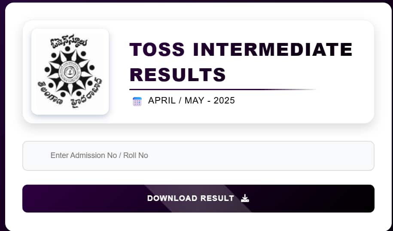Click the DOWNLOAD RESULT button
Screen dimensions: 393x231
pyautogui.click(x=198, y=198)
